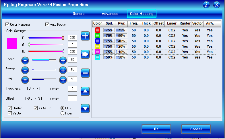Click the Speed slider track
225x139 pixels.
point(44,60)
